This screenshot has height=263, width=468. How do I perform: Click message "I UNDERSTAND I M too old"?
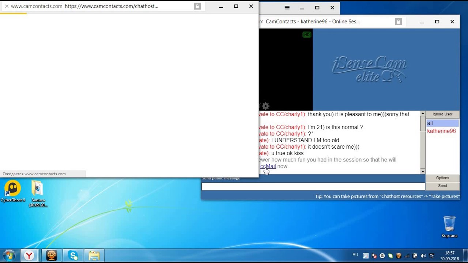pos(305,140)
